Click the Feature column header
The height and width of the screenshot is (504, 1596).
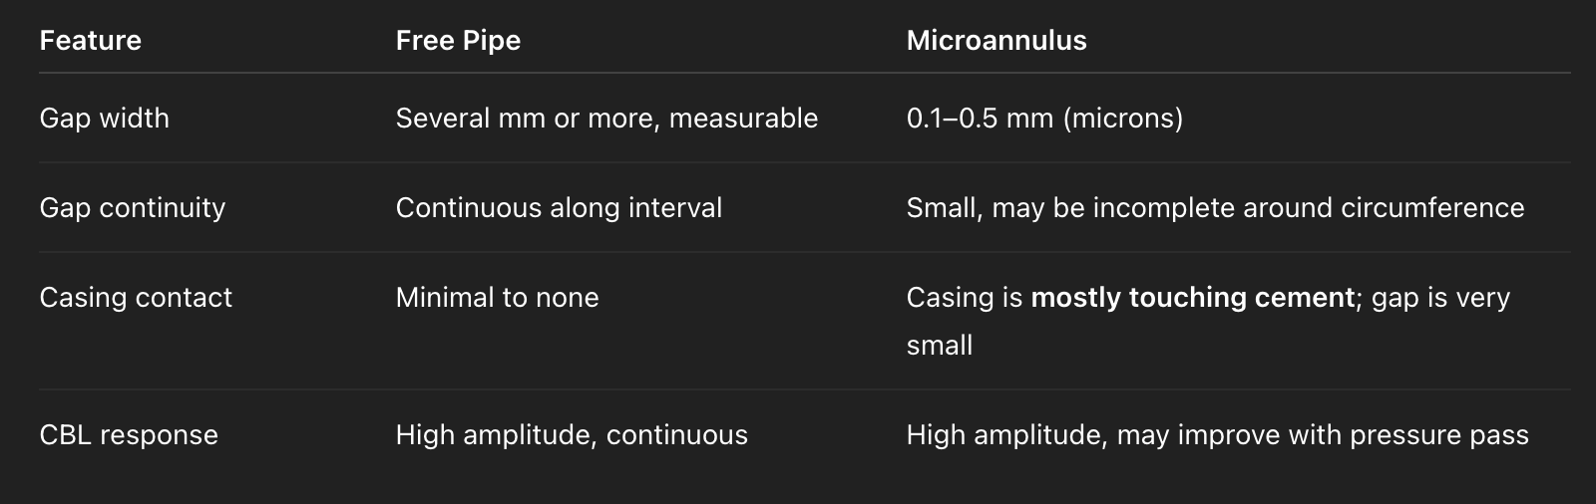coord(90,41)
